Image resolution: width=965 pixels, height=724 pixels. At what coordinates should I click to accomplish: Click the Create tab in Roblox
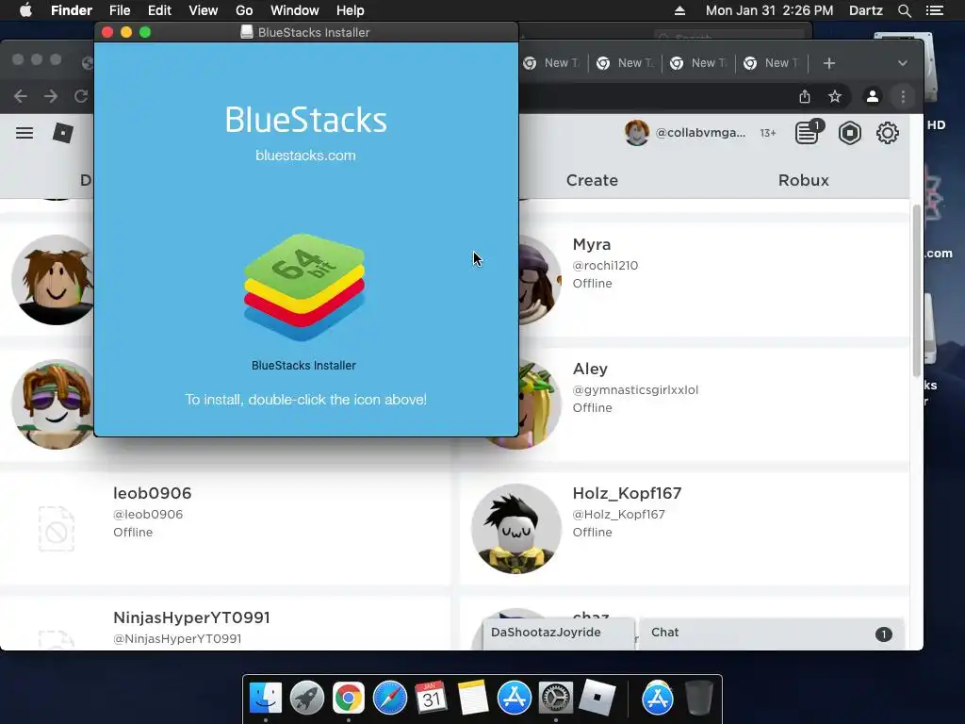coord(592,180)
